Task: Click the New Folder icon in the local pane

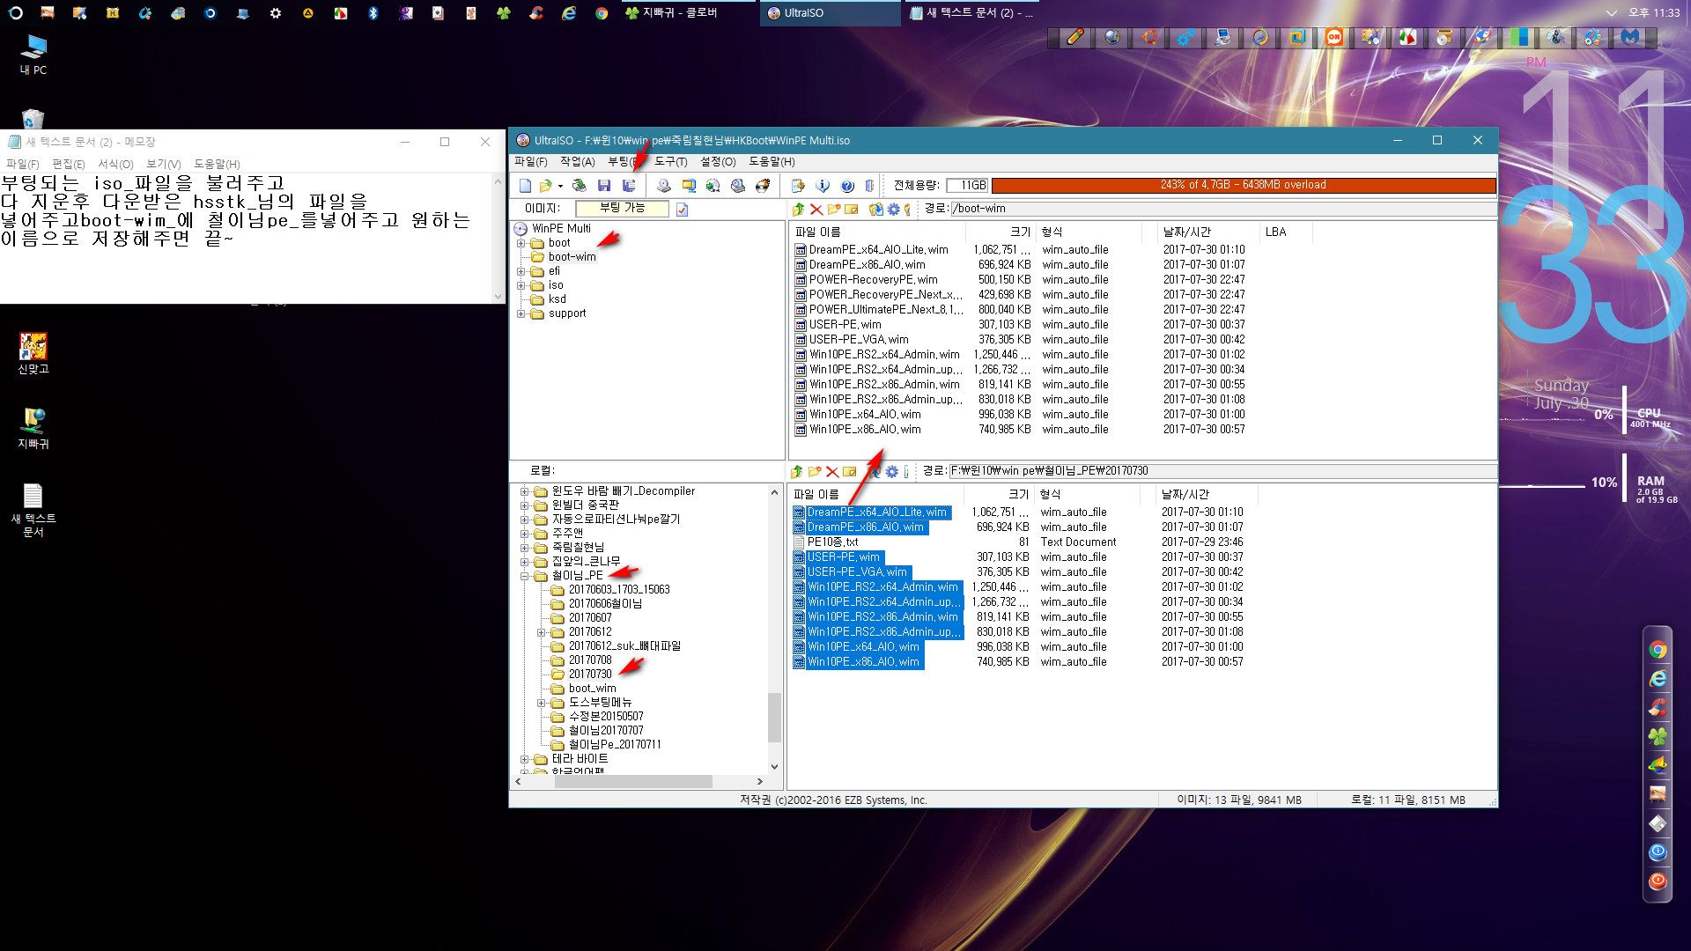Action: pos(815,472)
